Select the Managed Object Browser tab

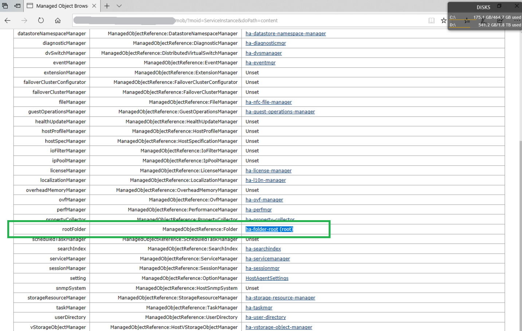(60, 6)
